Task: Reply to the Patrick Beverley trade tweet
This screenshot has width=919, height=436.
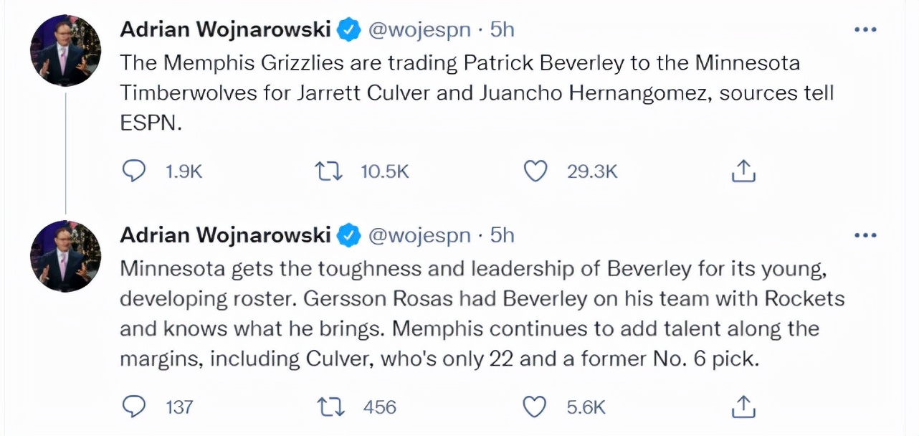Action: [x=133, y=171]
